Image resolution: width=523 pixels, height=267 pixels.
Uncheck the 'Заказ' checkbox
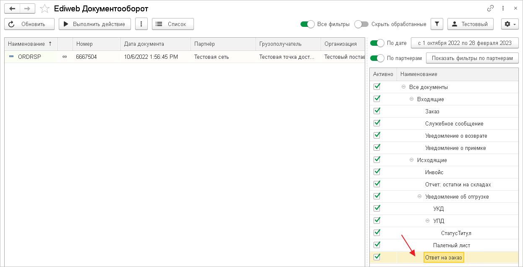[377, 111]
